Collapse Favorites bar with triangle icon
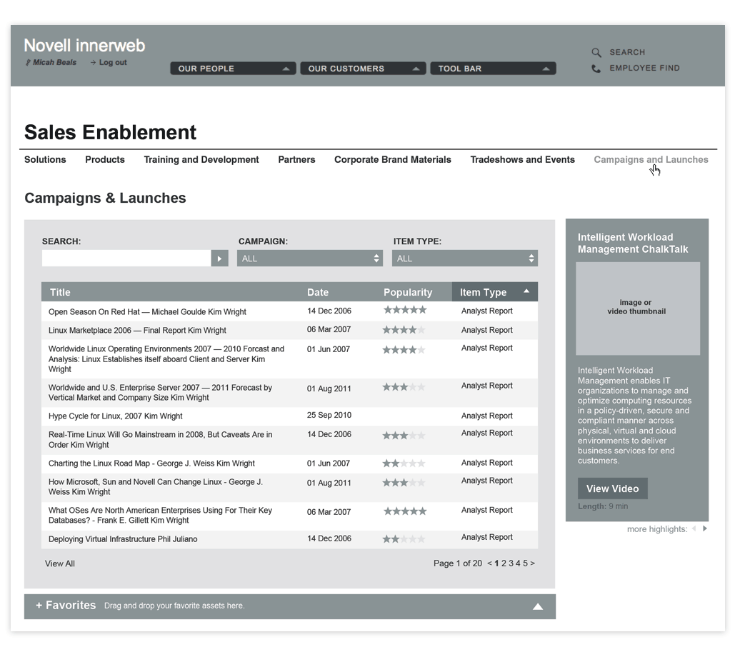 pyautogui.click(x=538, y=606)
